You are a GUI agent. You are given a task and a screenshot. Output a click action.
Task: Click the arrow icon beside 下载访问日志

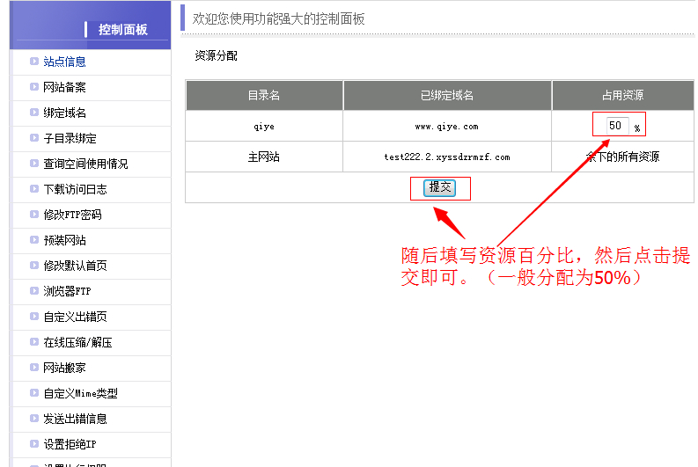34,188
